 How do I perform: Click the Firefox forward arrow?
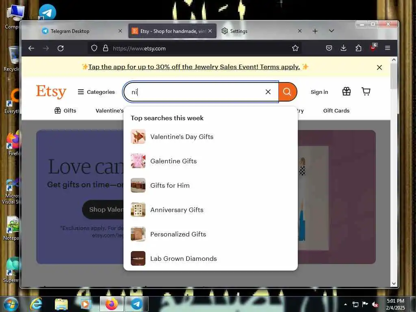click(46, 48)
